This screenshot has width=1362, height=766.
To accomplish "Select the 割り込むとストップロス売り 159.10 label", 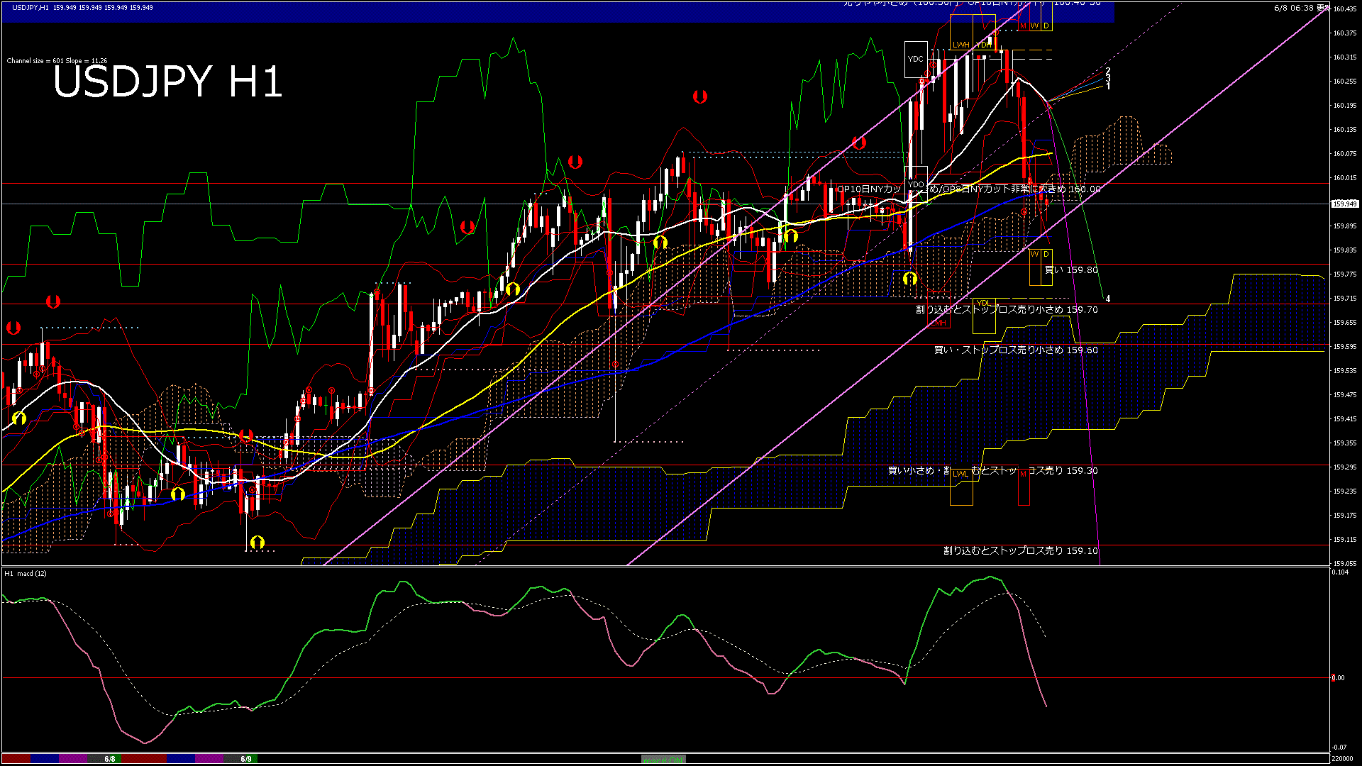I will coord(1021,551).
